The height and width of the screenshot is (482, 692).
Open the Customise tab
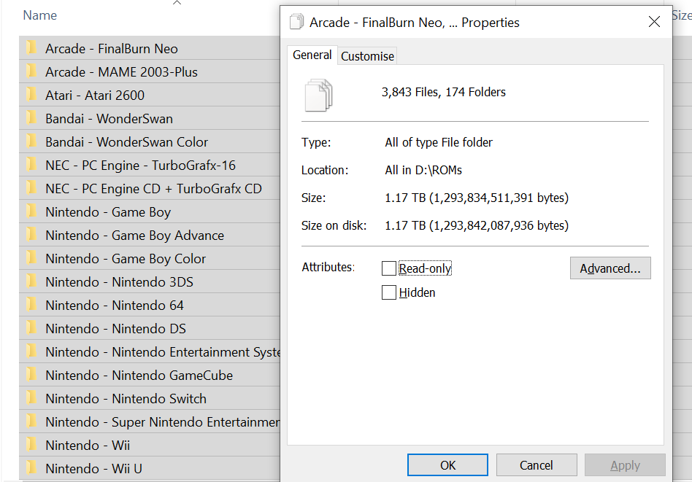click(x=367, y=56)
